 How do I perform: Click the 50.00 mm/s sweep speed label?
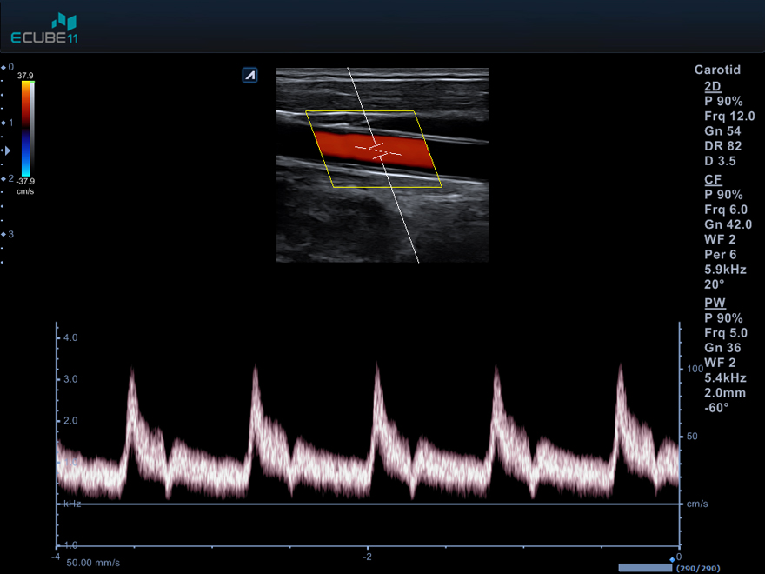(93, 564)
